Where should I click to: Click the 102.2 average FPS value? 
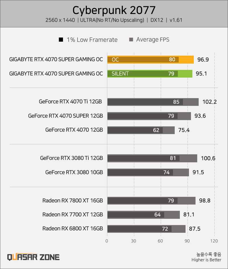pyautogui.click(x=210, y=102)
